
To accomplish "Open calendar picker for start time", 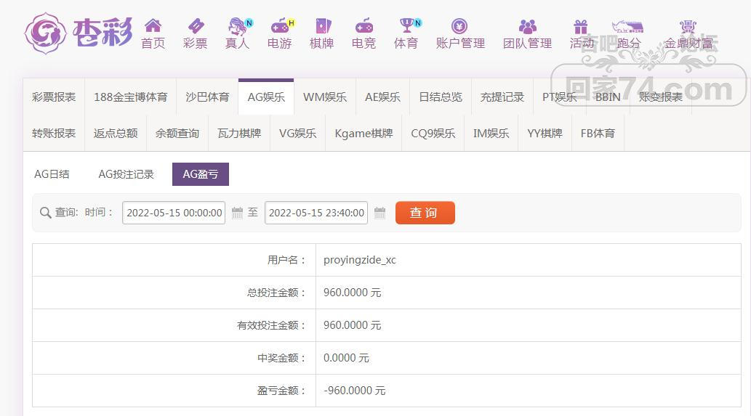I will tap(237, 213).
